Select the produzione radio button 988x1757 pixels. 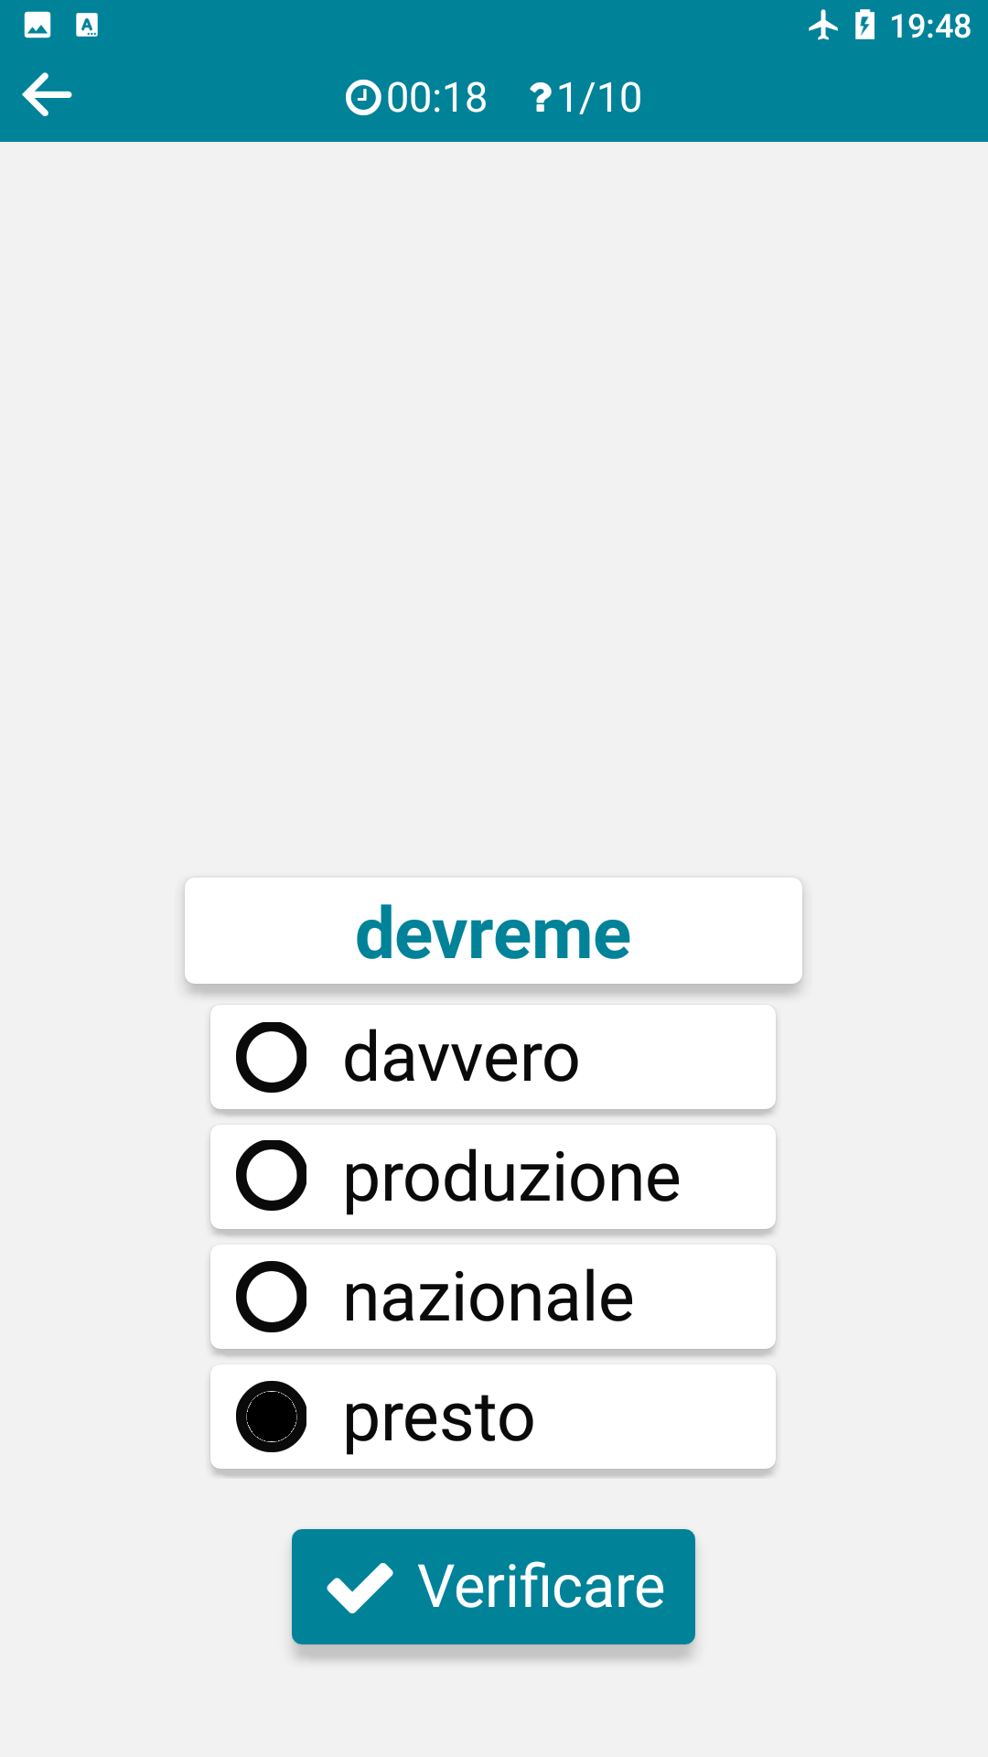pyautogui.click(x=272, y=1176)
